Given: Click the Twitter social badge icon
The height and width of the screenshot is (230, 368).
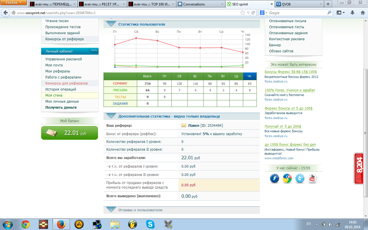Looking at the screenshot, I should (300, 179).
